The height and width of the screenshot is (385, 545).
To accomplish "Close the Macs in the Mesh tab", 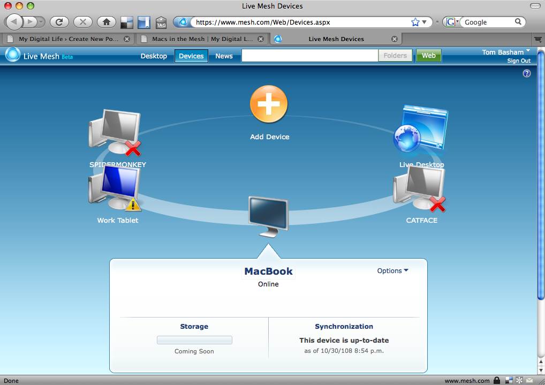I will coord(260,39).
